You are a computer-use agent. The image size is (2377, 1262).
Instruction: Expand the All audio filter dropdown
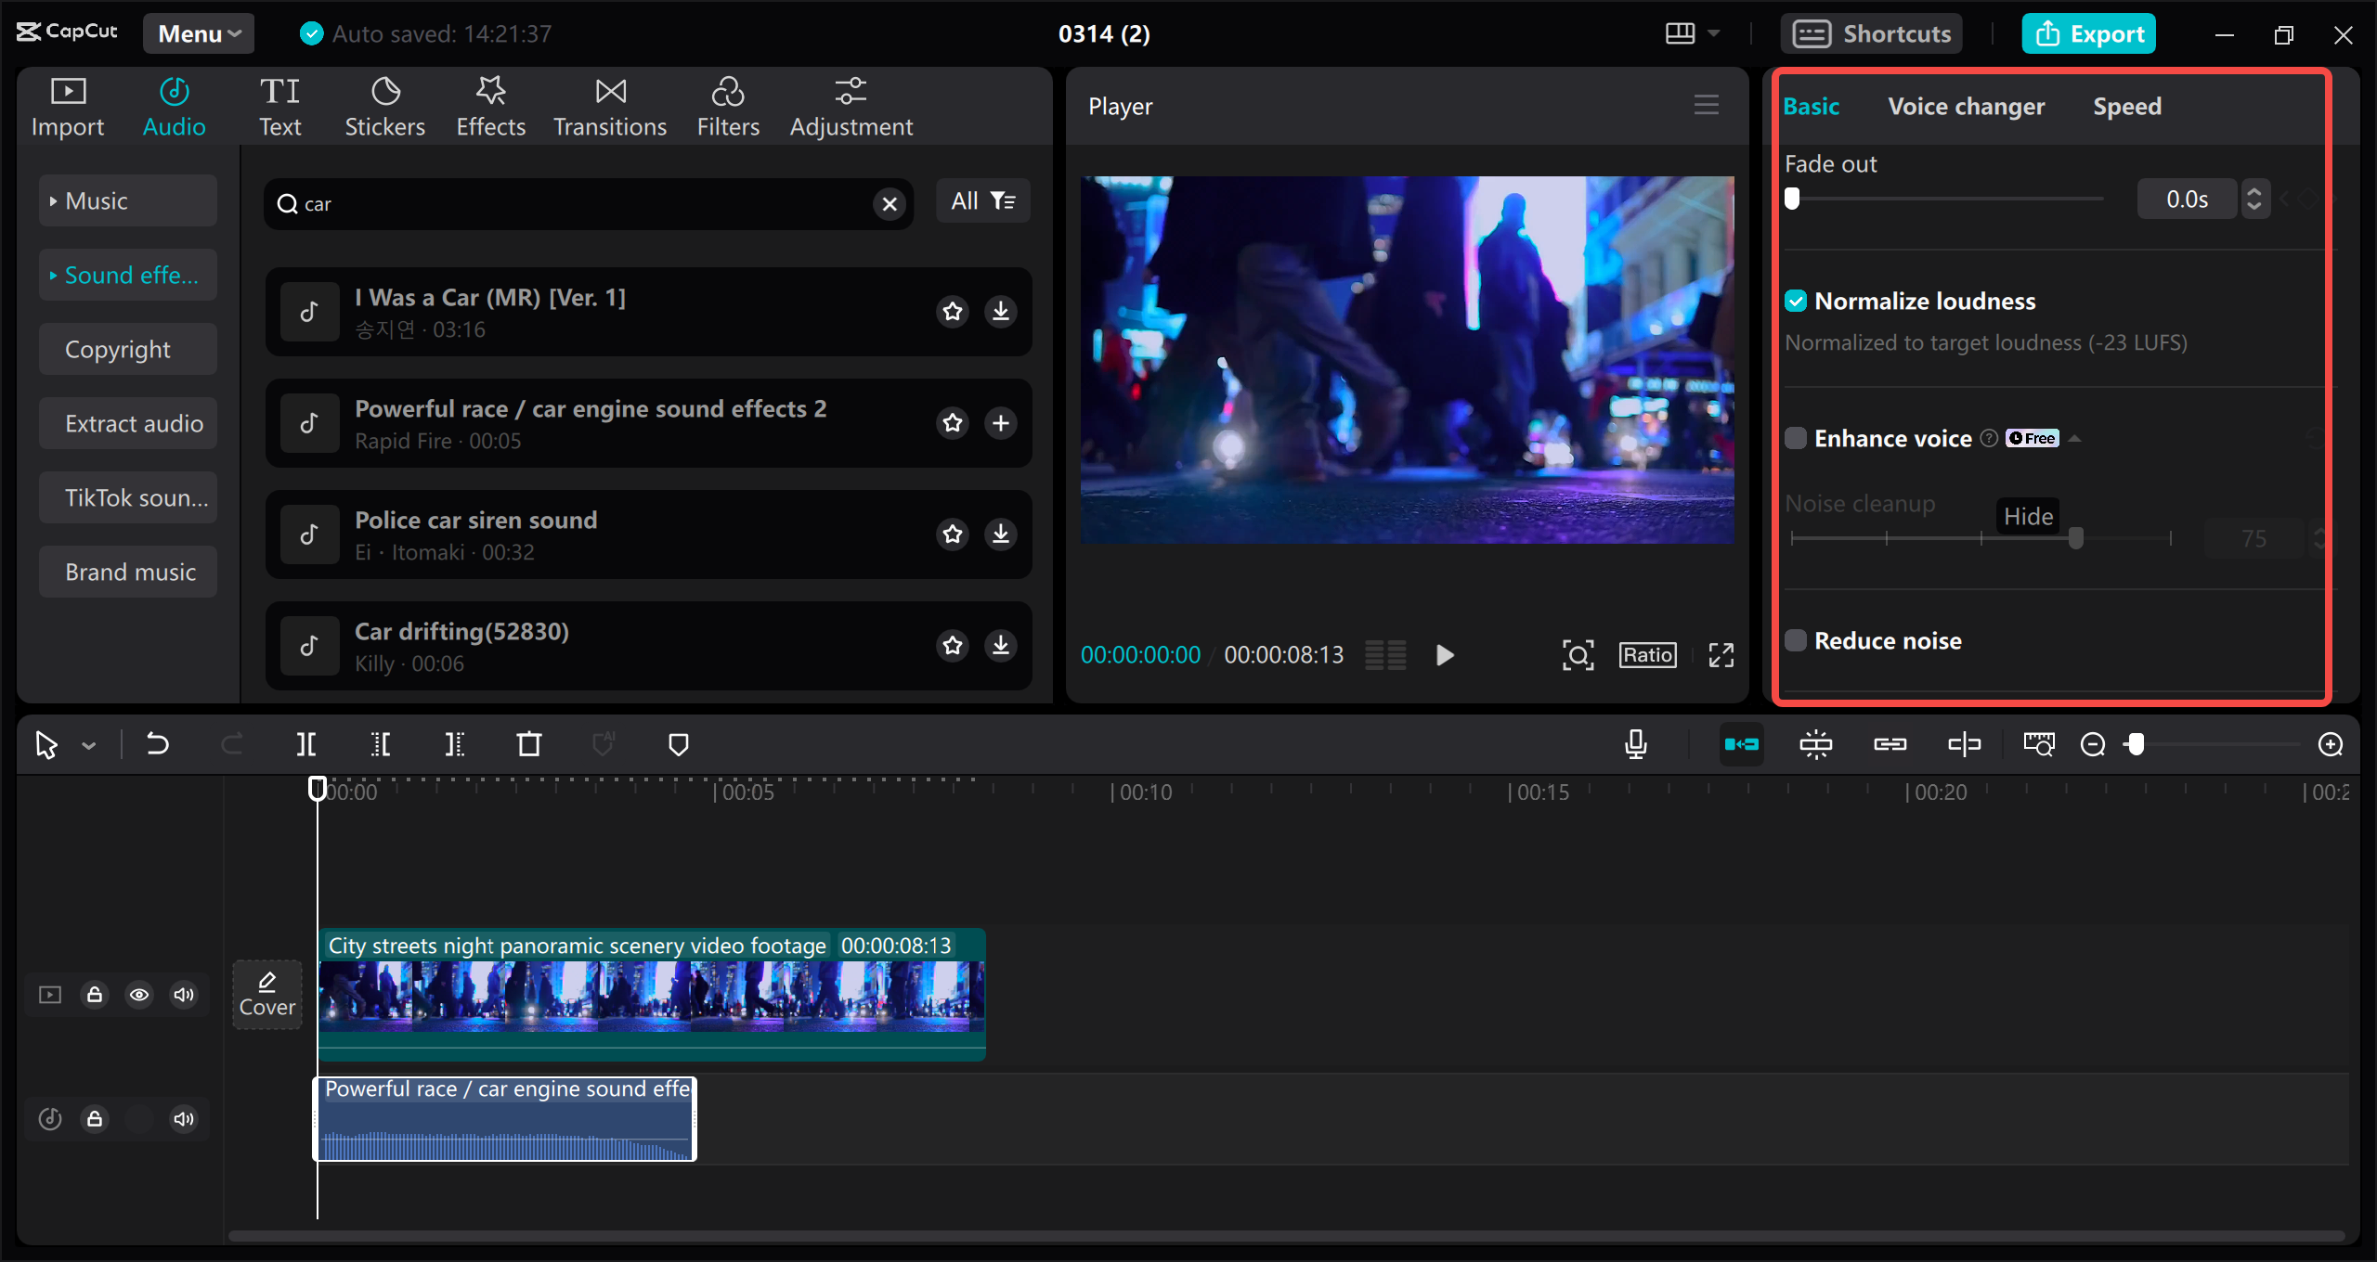[x=982, y=201]
